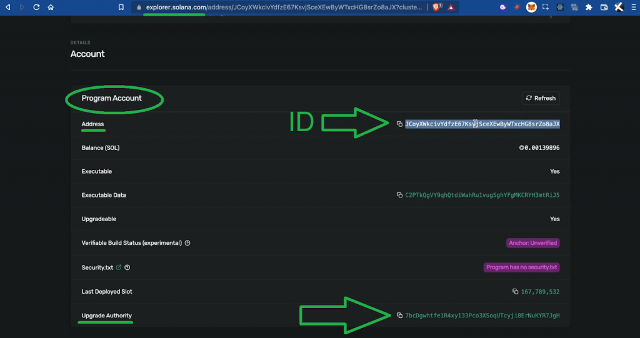The width and height of the screenshot is (640, 338).
Task: Open the Security.txt external link icon
Action: [x=119, y=267]
